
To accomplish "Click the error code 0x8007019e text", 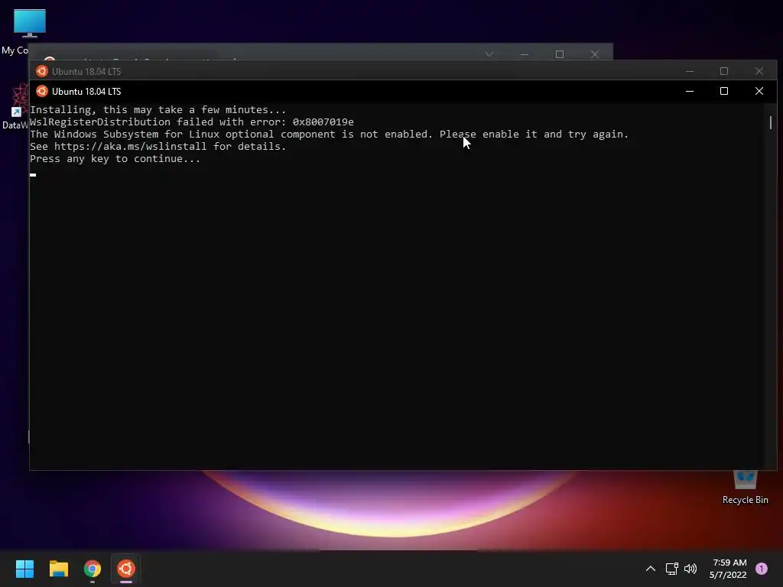I will point(323,122).
